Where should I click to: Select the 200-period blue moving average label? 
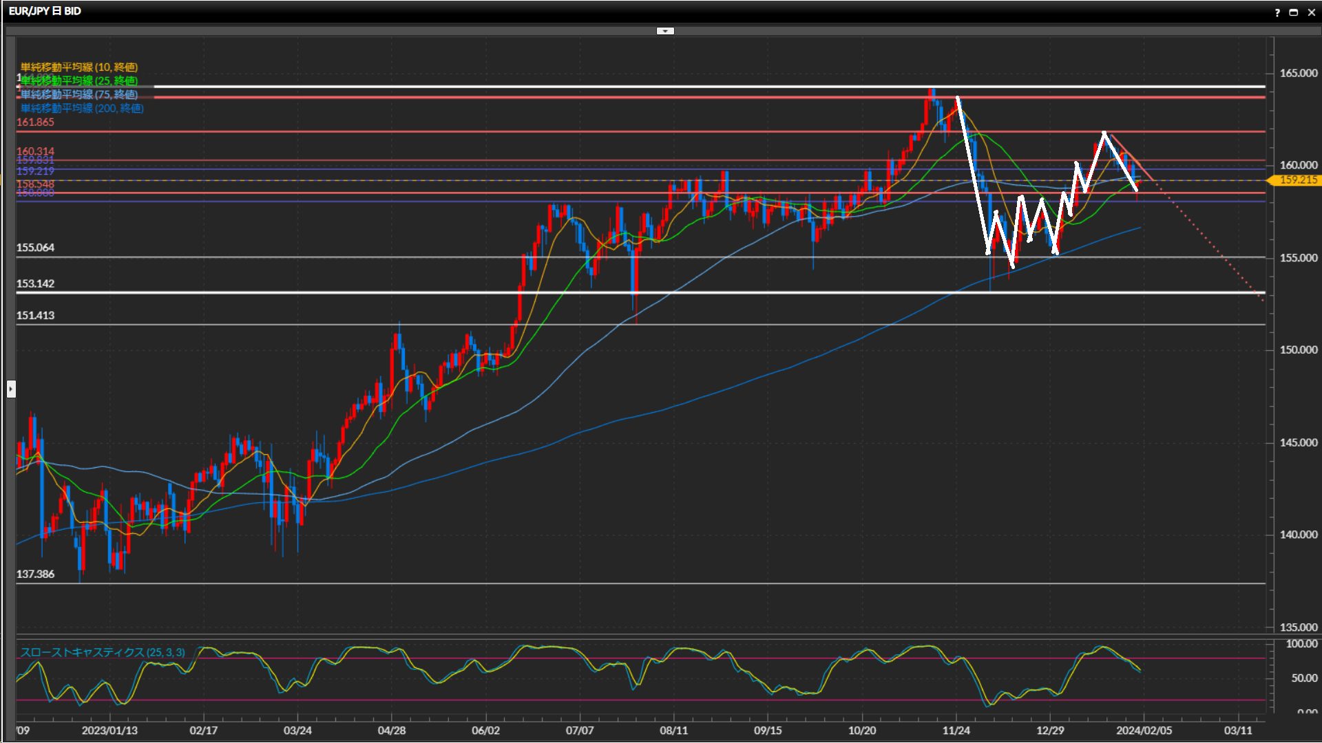pyautogui.click(x=81, y=108)
